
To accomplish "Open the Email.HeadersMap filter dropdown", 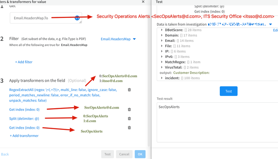I will click(x=118, y=39).
